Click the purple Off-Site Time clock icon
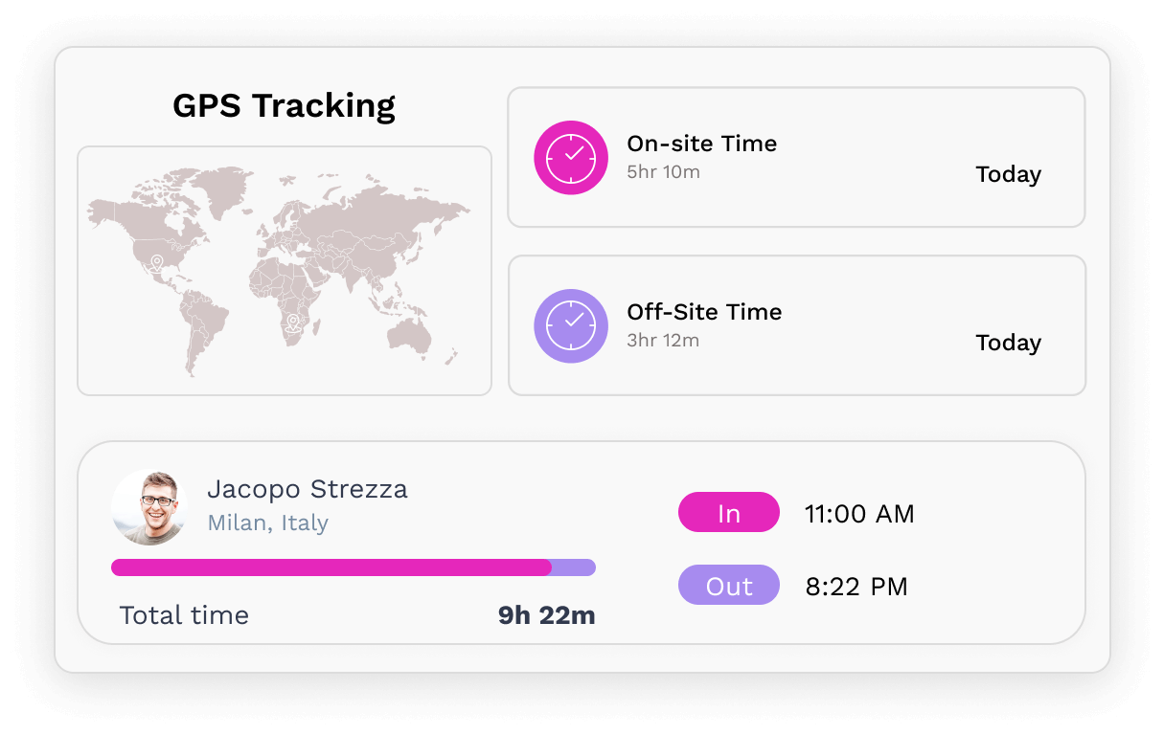Image resolution: width=1164 pixels, height=734 pixels. (571, 326)
